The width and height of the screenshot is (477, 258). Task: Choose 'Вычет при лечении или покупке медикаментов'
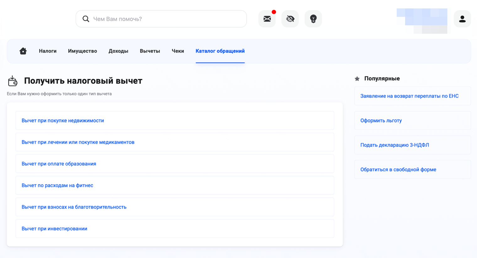tap(175, 142)
